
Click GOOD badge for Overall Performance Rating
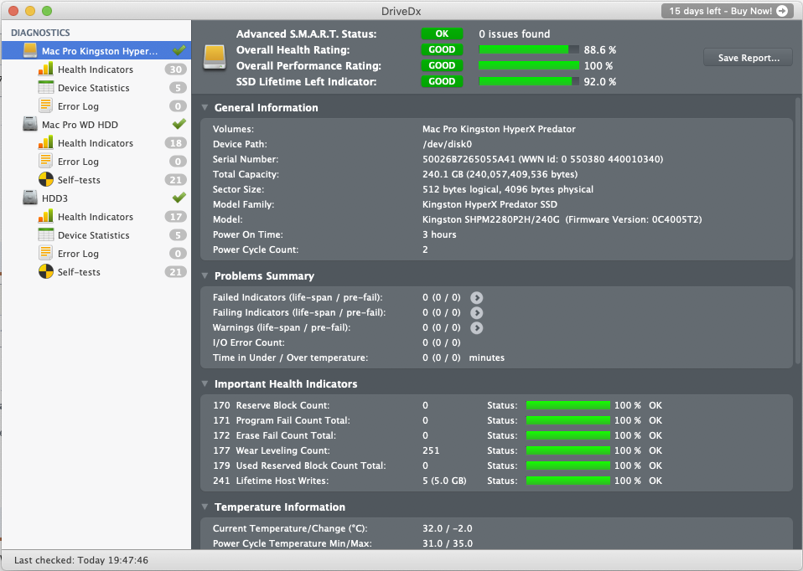(x=442, y=65)
